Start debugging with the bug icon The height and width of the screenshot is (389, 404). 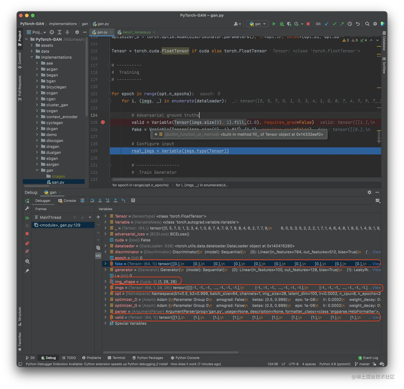coord(282,24)
